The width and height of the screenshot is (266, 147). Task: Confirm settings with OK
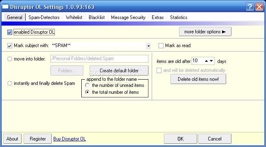coord(181,139)
